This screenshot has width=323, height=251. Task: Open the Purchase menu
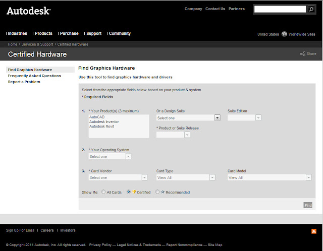point(69,33)
